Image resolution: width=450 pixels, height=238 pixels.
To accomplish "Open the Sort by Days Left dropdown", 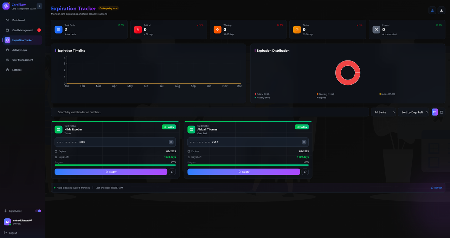I will pos(413,112).
